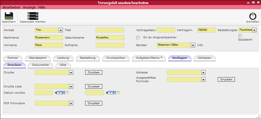261x119 pixels.
Task: Enable the Sozialamt checkbox
Action: (240, 36)
